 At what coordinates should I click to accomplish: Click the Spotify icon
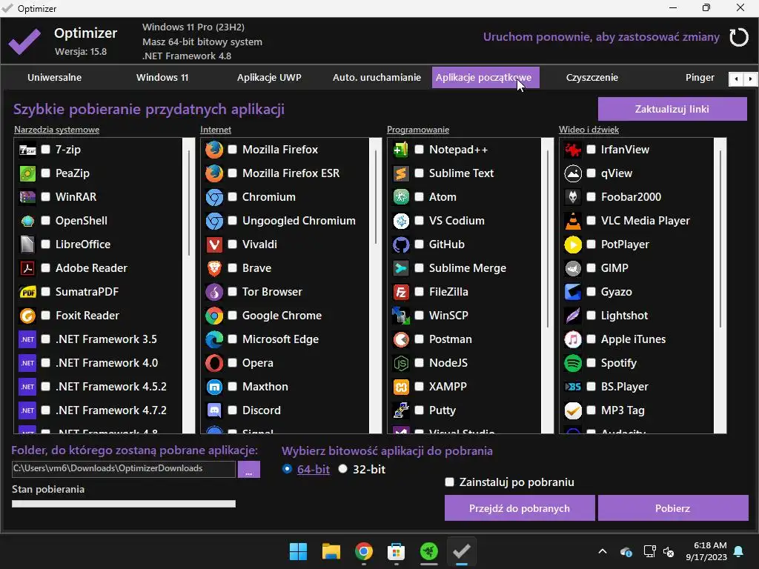pos(573,363)
